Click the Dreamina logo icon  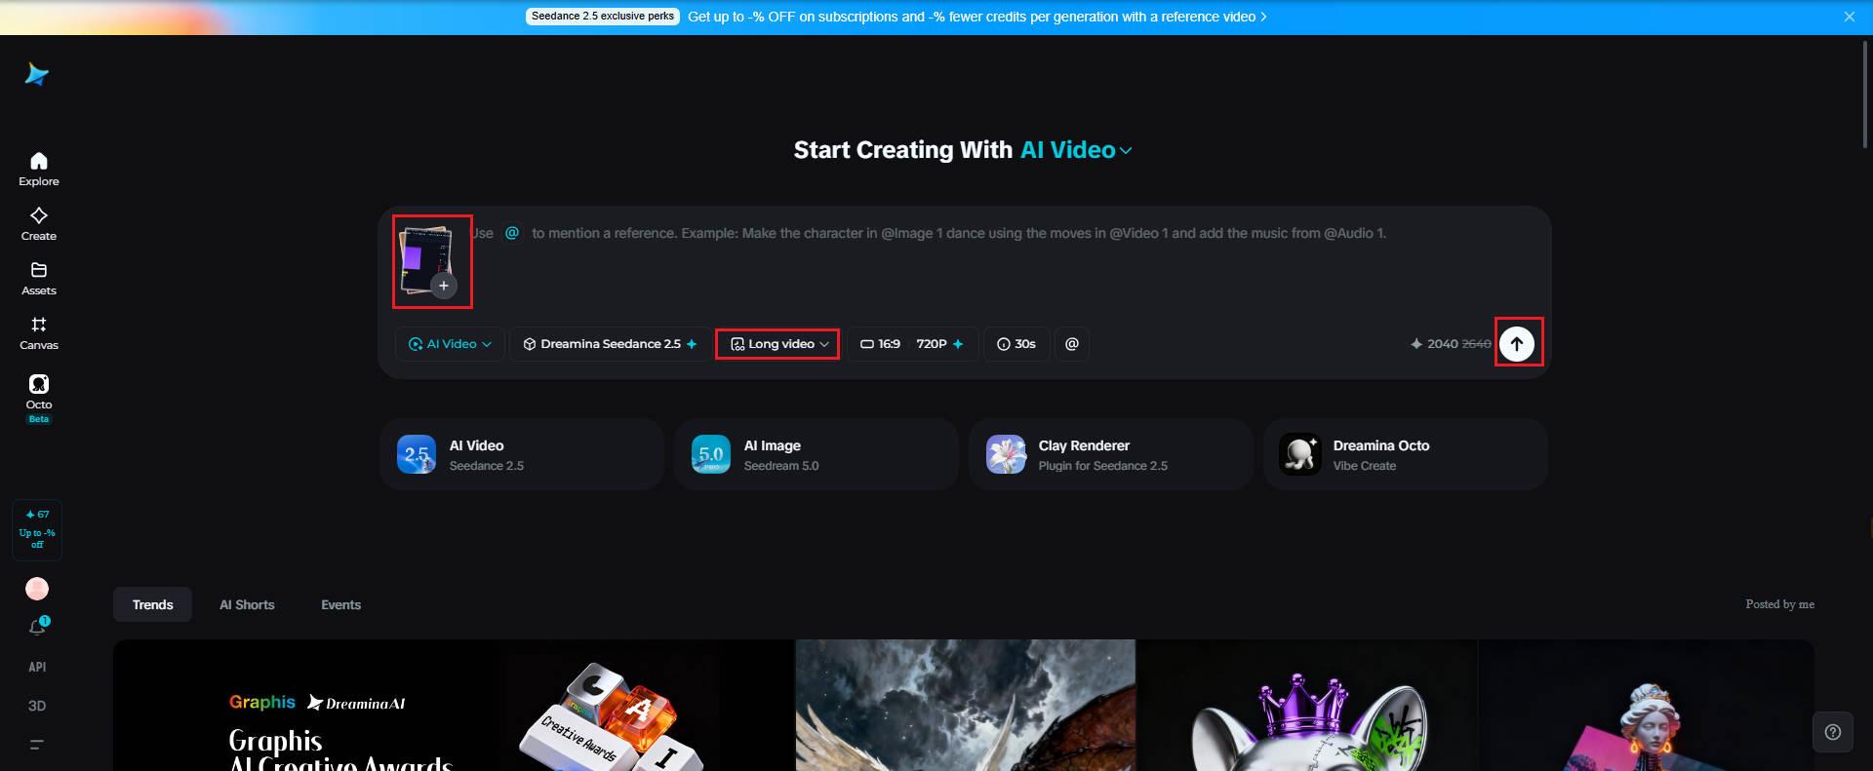click(x=37, y=74)
